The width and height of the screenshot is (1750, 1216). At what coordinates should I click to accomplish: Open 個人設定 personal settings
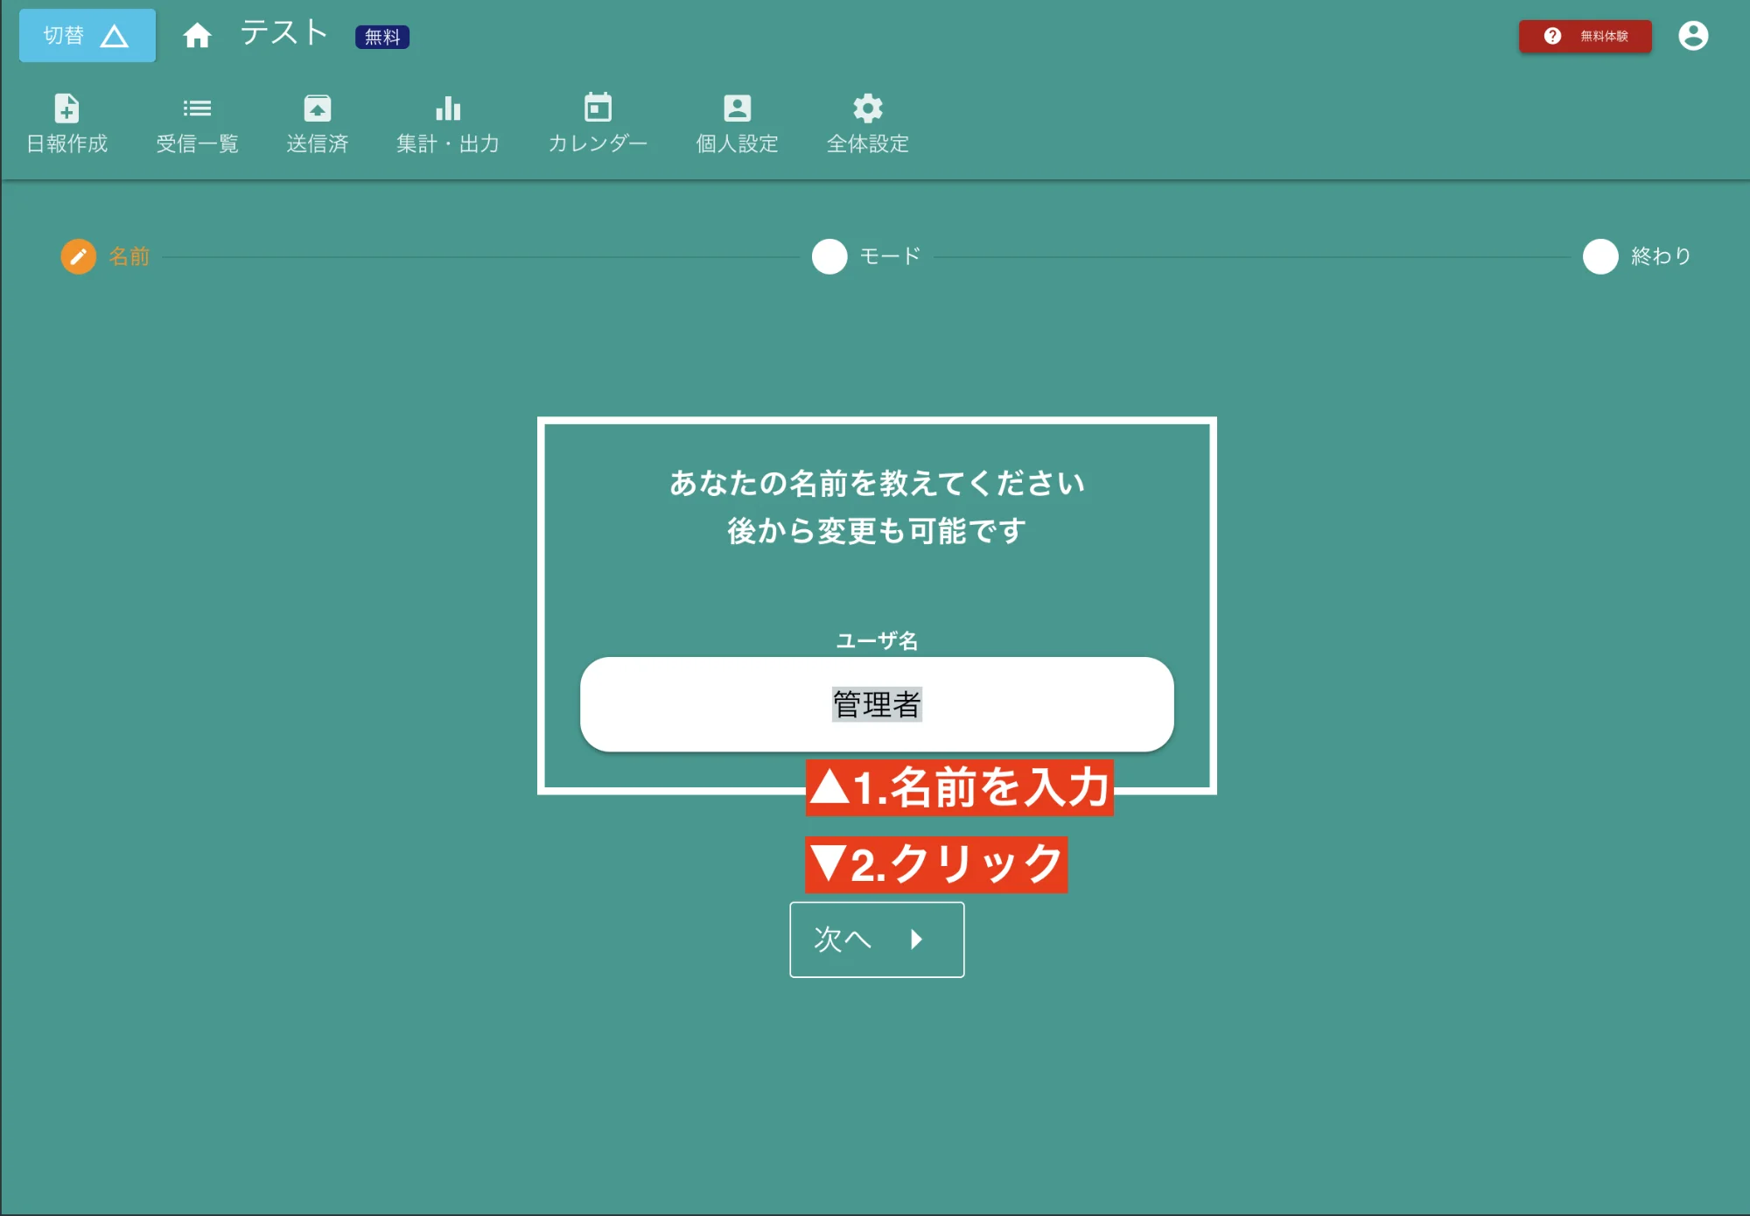tap(737, 122)
